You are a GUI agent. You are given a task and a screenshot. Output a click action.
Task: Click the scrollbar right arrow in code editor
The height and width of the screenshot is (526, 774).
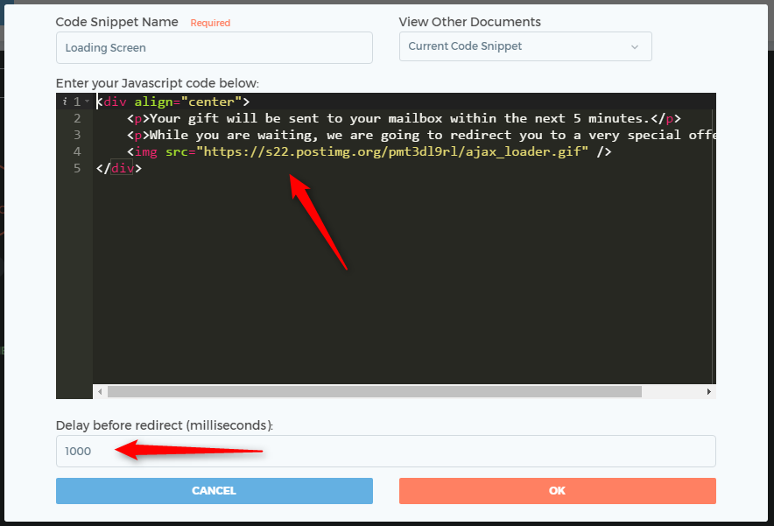click(x=709, y=392)
